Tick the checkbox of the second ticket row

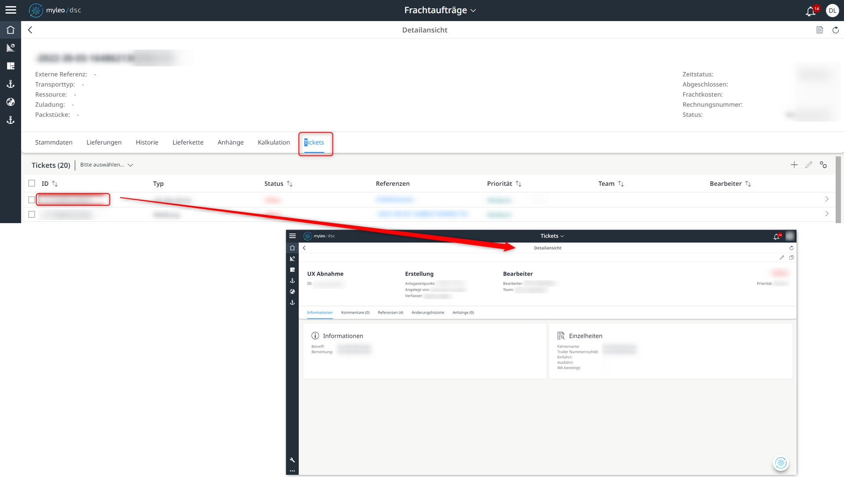click(32, 214)
